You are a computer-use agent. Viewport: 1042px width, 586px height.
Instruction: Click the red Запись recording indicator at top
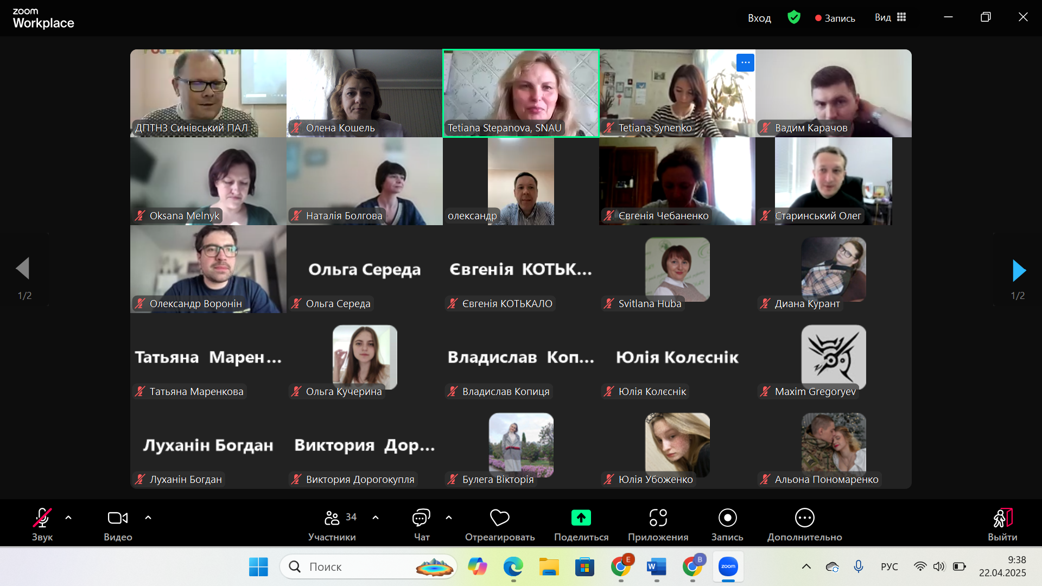(x=835, y=18)
